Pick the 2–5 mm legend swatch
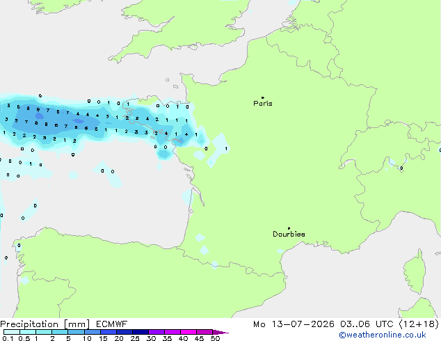Image resolution: width=441 pixels, height=341 pixels. pos(60,332)
